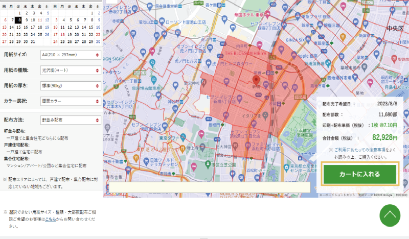The height and width of the screenshot is (239, 409).
Task: Click the red pin marker at 新橋
Action: (x=256, y=80)
